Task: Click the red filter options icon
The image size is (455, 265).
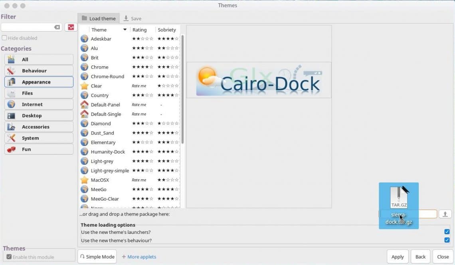Action: (x=71, y=27)
